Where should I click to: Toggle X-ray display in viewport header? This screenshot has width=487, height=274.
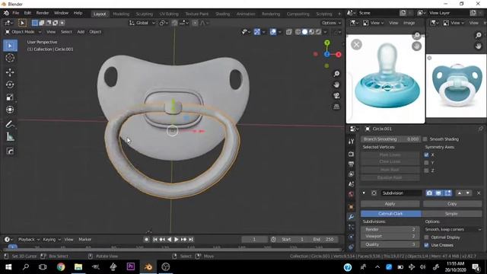[x=289, y=32]
